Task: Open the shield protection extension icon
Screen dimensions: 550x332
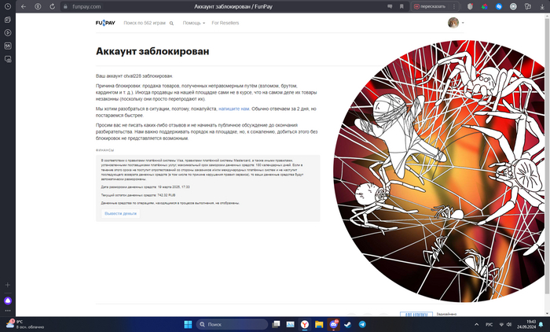Action: click(470, 6)
